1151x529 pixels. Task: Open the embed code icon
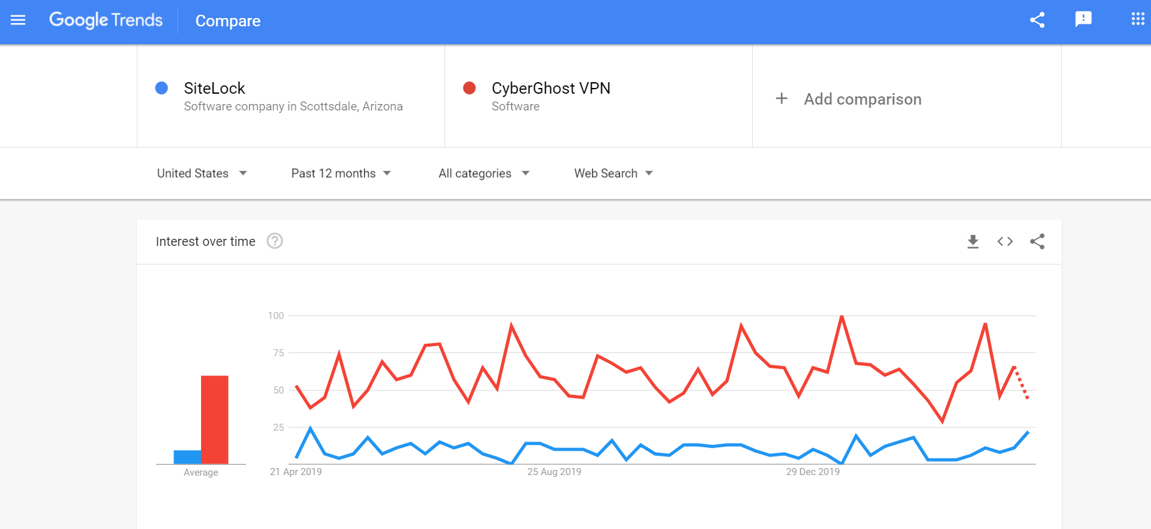pos(1005,241)
